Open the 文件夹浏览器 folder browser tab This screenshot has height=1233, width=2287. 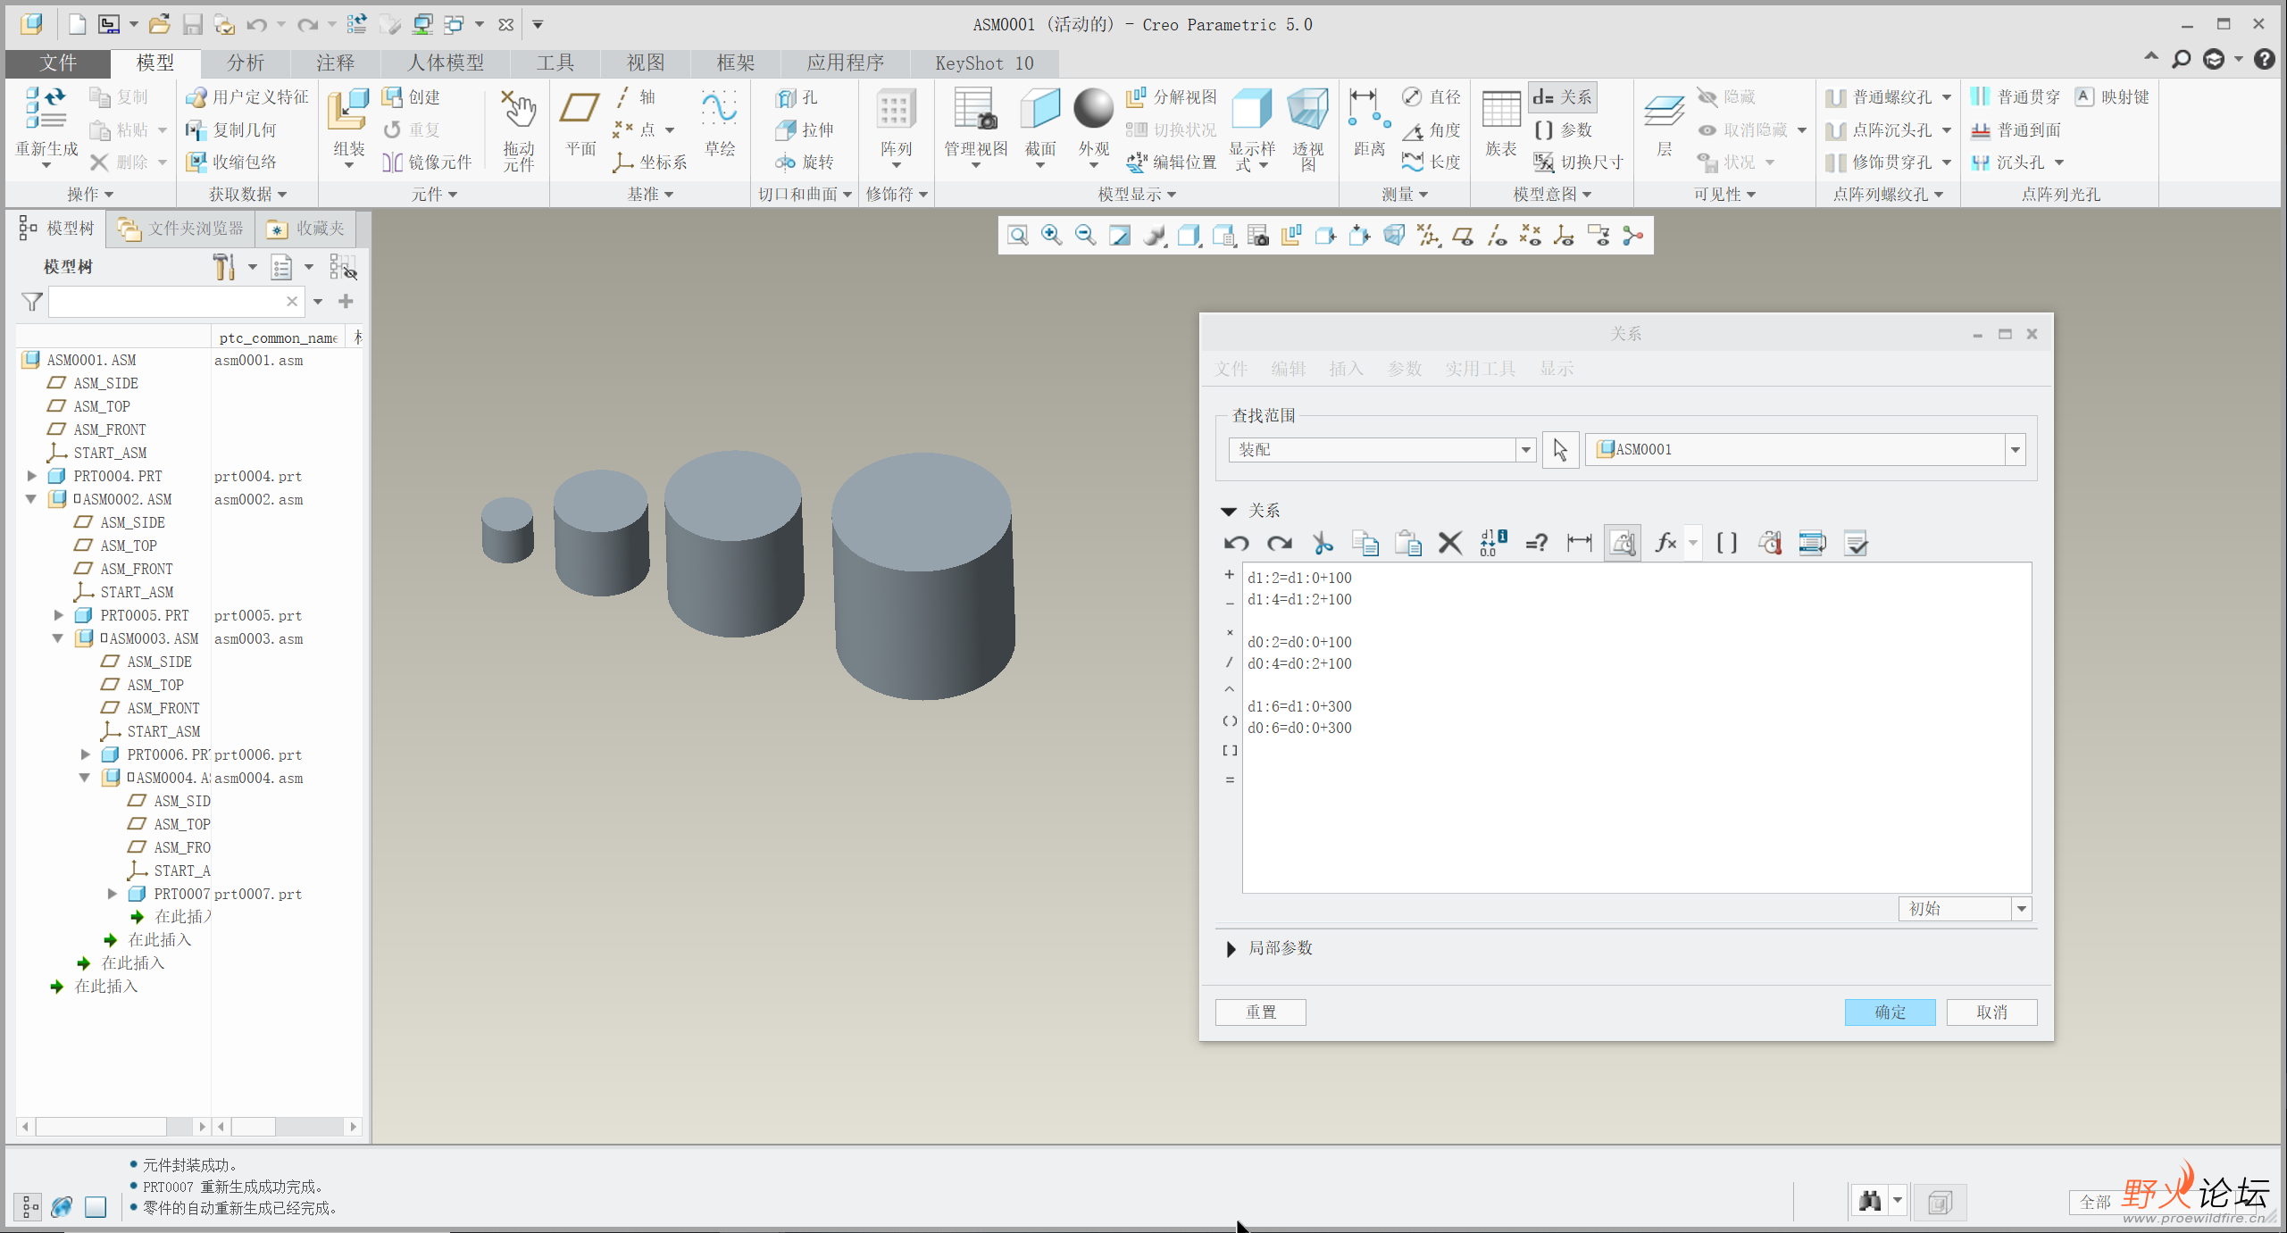[x=181, y=229]
